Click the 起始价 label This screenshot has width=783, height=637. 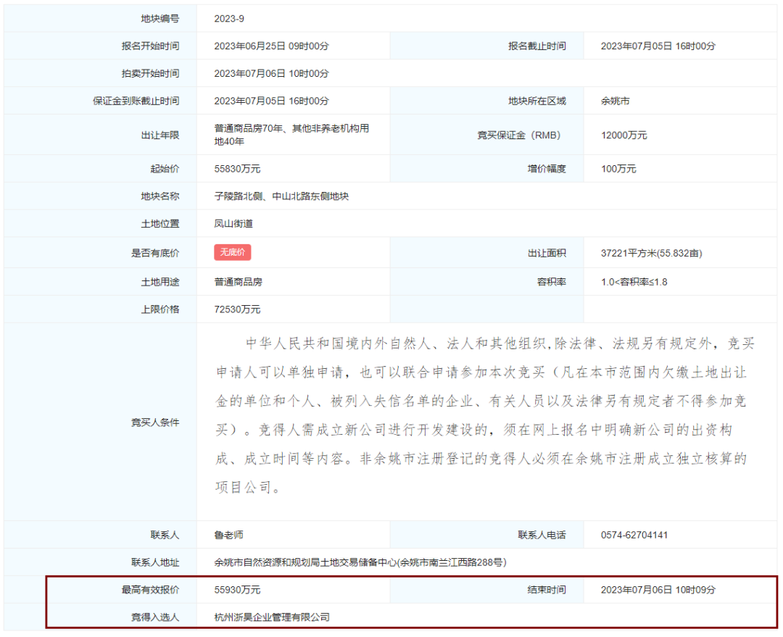[165, 169]
